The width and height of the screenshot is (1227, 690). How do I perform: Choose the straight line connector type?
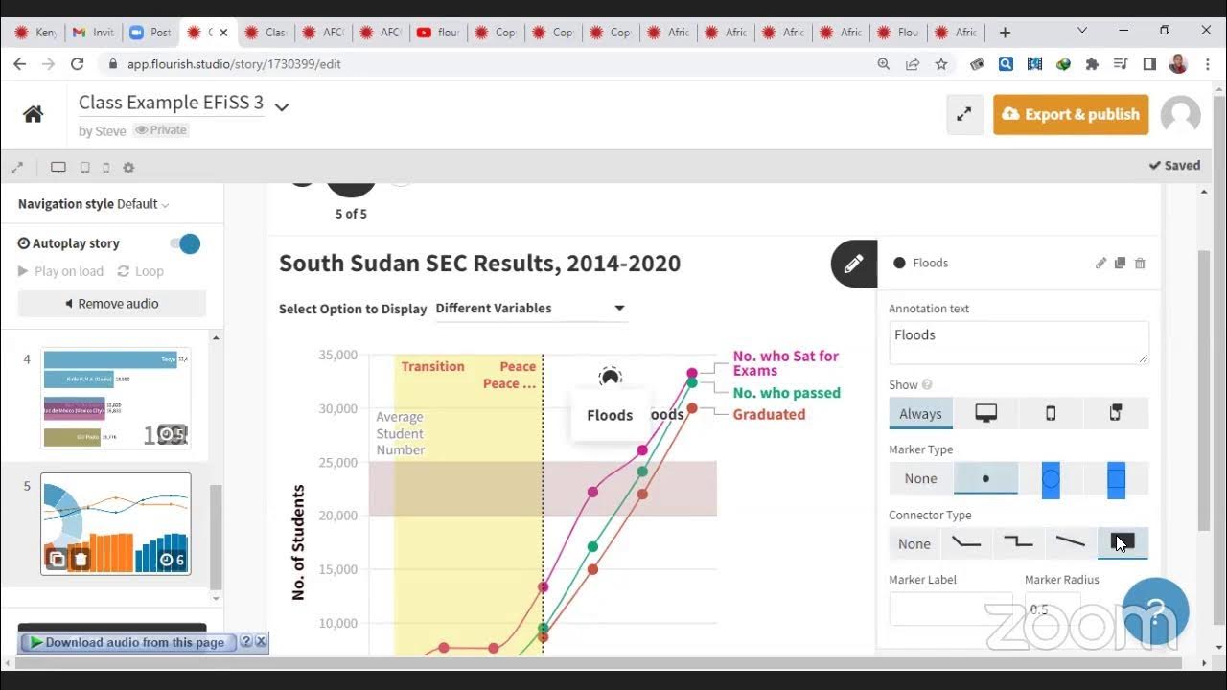(x=1070, y=543)
